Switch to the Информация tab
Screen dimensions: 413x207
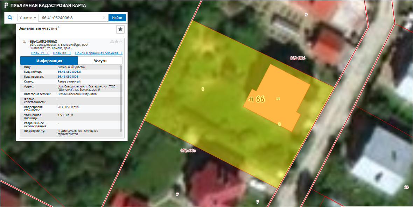[x=49, y=61]
